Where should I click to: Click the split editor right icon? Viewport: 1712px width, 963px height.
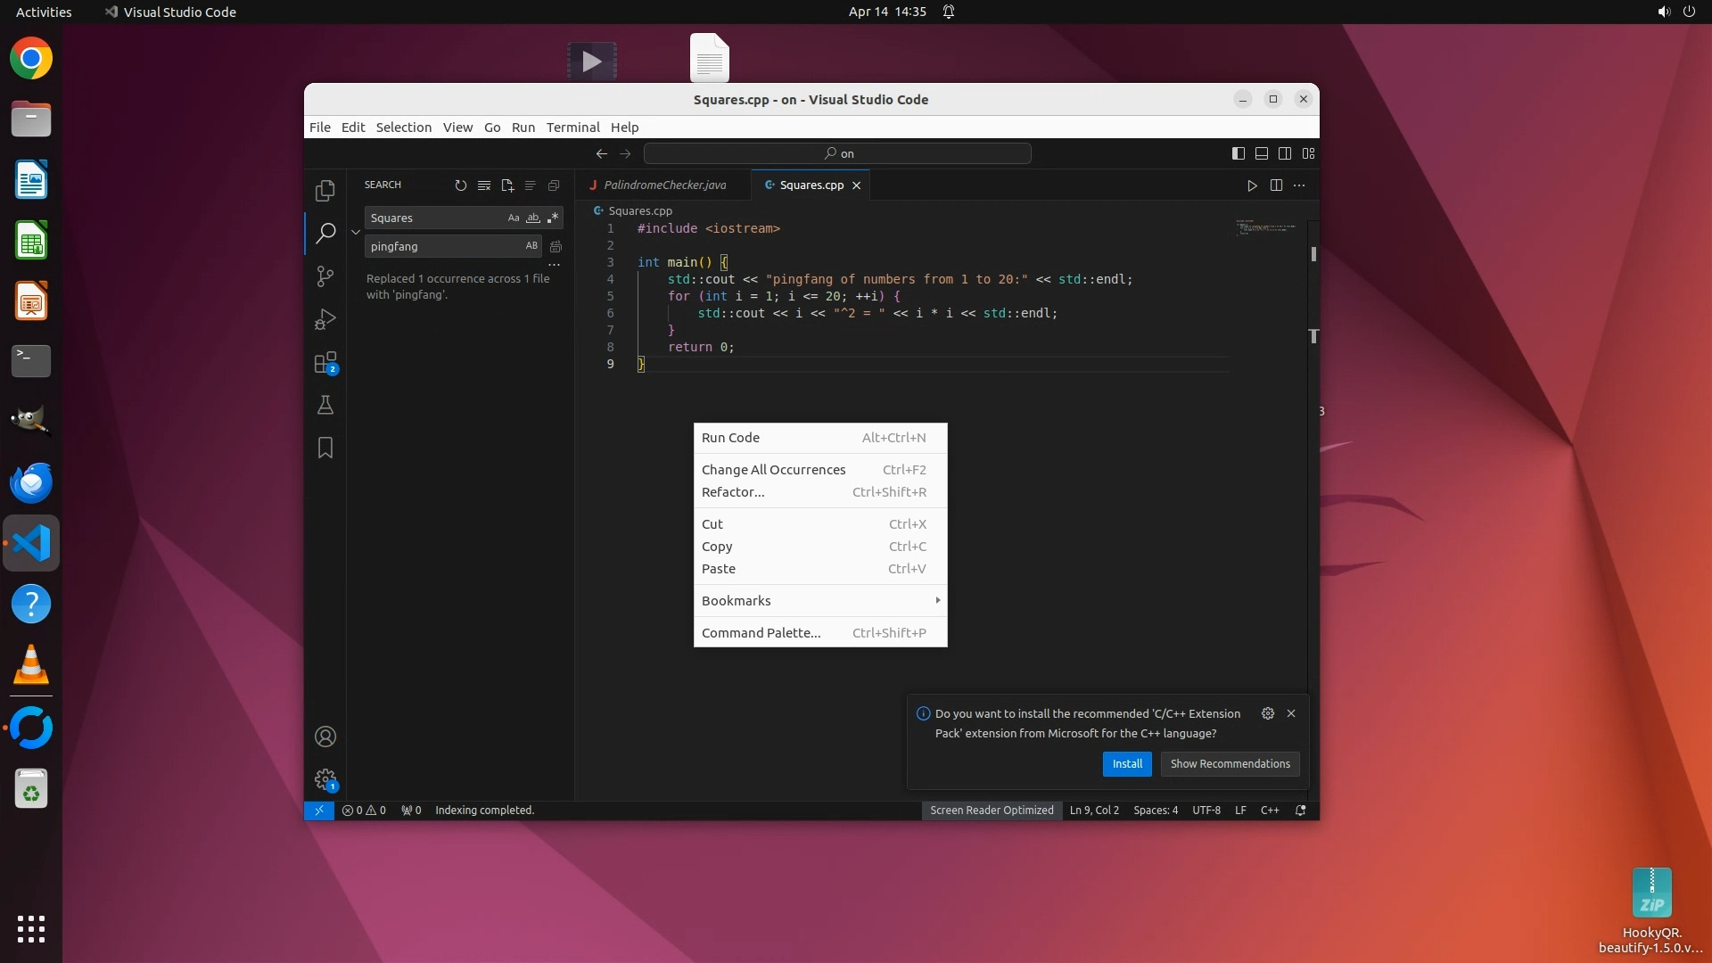click(1276, 185)
